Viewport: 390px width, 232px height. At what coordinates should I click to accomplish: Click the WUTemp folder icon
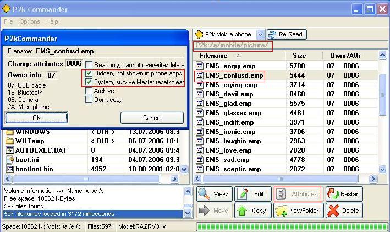pyautogui.click(x=10, y=141)
